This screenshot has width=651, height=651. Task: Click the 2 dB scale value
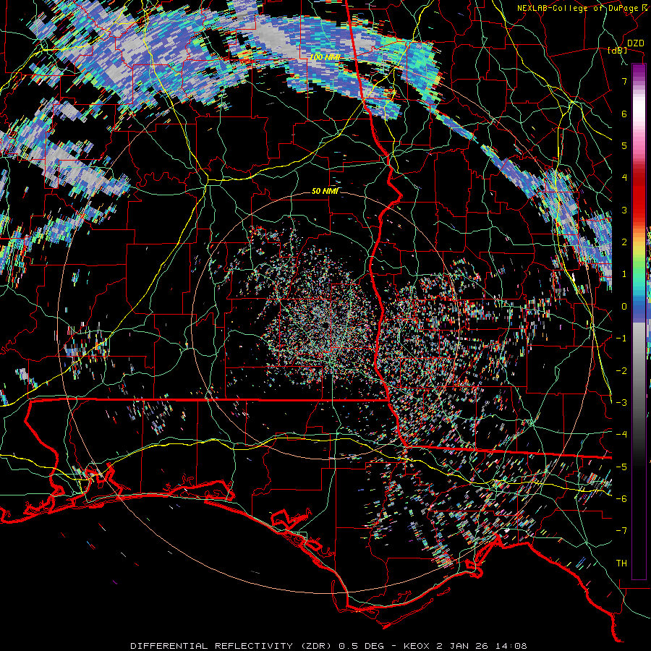pos(624,242)
